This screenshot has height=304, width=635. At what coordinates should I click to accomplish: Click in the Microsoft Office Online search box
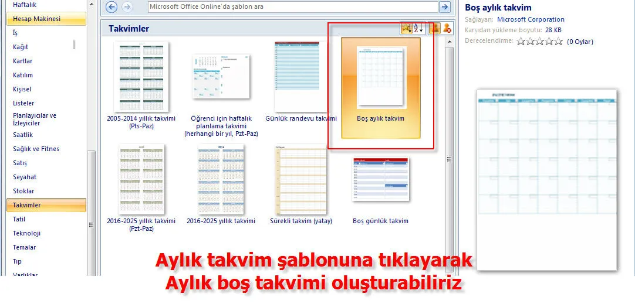click(x=292, y=7)
